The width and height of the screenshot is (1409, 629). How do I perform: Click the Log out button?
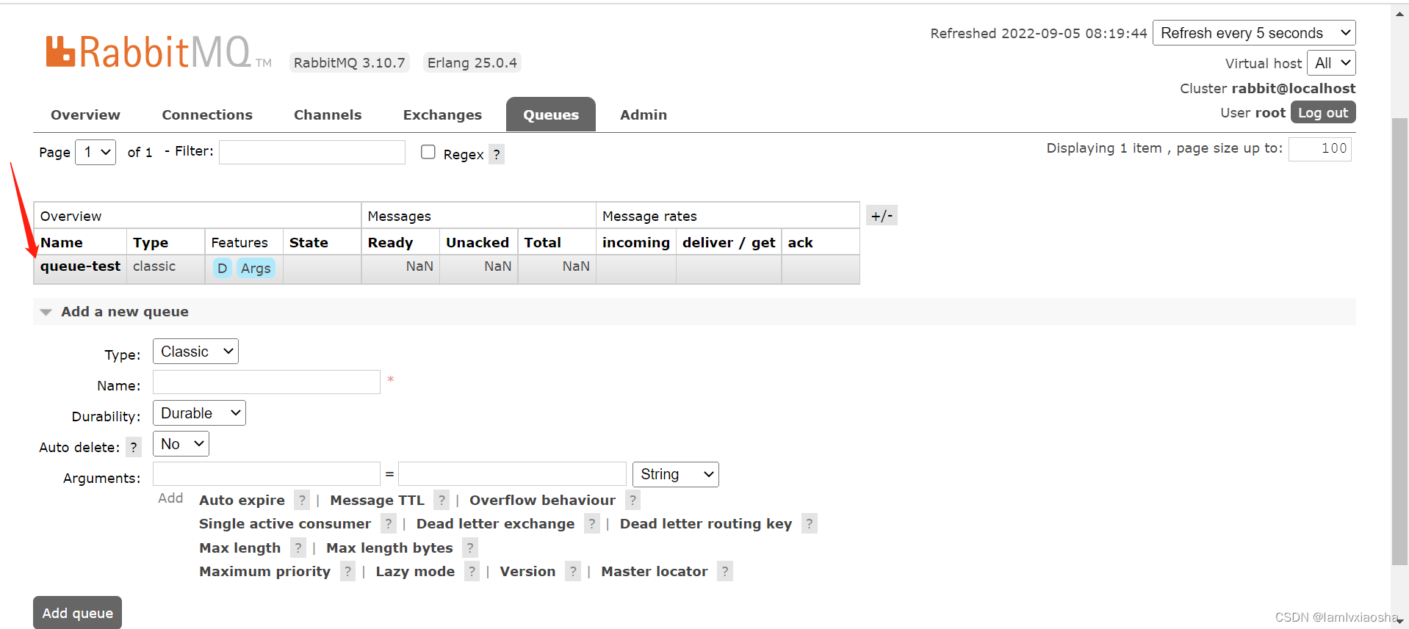[1323, 112]
